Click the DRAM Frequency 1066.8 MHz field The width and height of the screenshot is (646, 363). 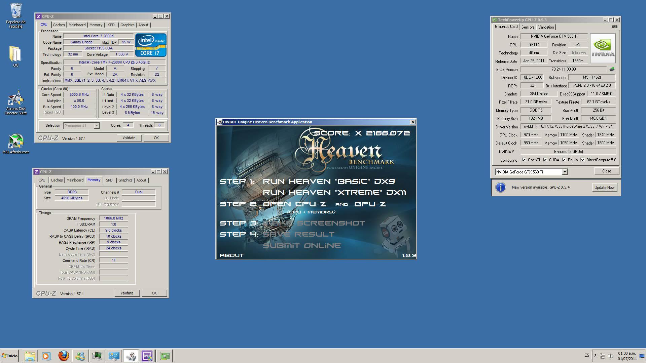pyautogui.click(x=113, y=218)
